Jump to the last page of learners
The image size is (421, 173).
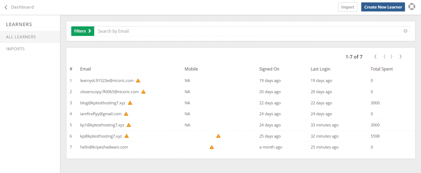400,57
